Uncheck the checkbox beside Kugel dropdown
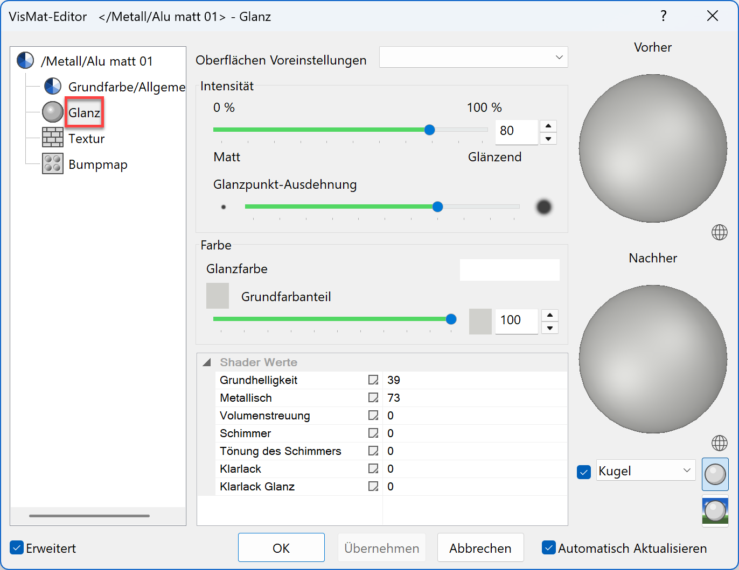Image resolution: width=739 pixels, height=570 pixels. pyautogui.click(x=584, y=472)
